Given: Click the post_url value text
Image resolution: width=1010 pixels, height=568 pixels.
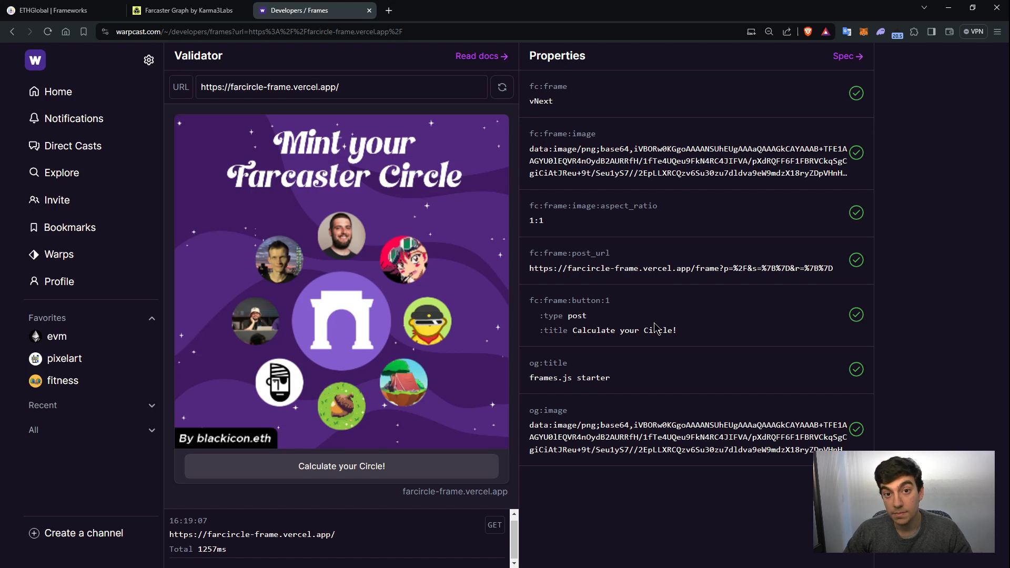Looking at the screenshot, I should 681,268.
